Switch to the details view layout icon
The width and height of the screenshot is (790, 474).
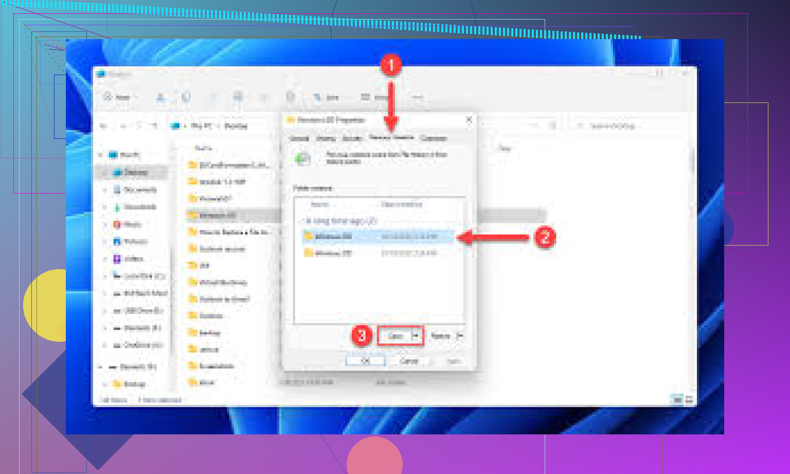678,399
